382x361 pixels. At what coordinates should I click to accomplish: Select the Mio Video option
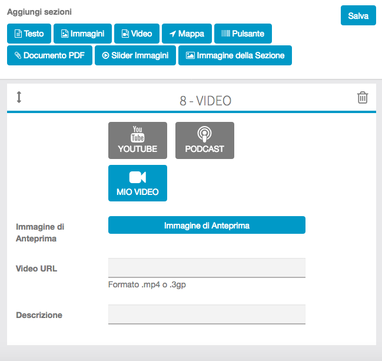(x=138, y=183)
